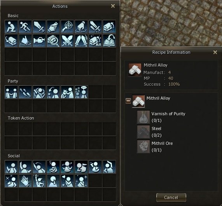Screen dimensions: 222x206
Task: Click the open book with arrow icon
Action: click(x=109, y=40)
